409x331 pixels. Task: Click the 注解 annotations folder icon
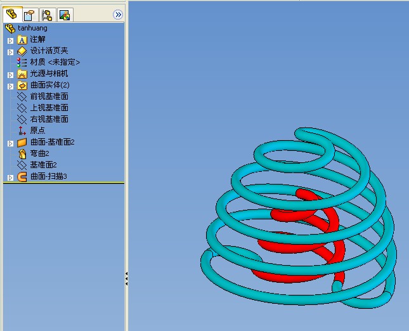pyautogui.click(x=22, y=40)
